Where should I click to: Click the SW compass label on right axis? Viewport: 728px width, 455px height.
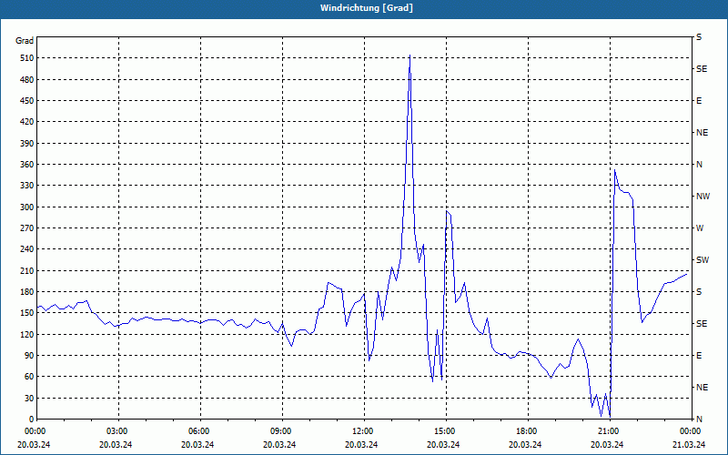pos(703,260)
